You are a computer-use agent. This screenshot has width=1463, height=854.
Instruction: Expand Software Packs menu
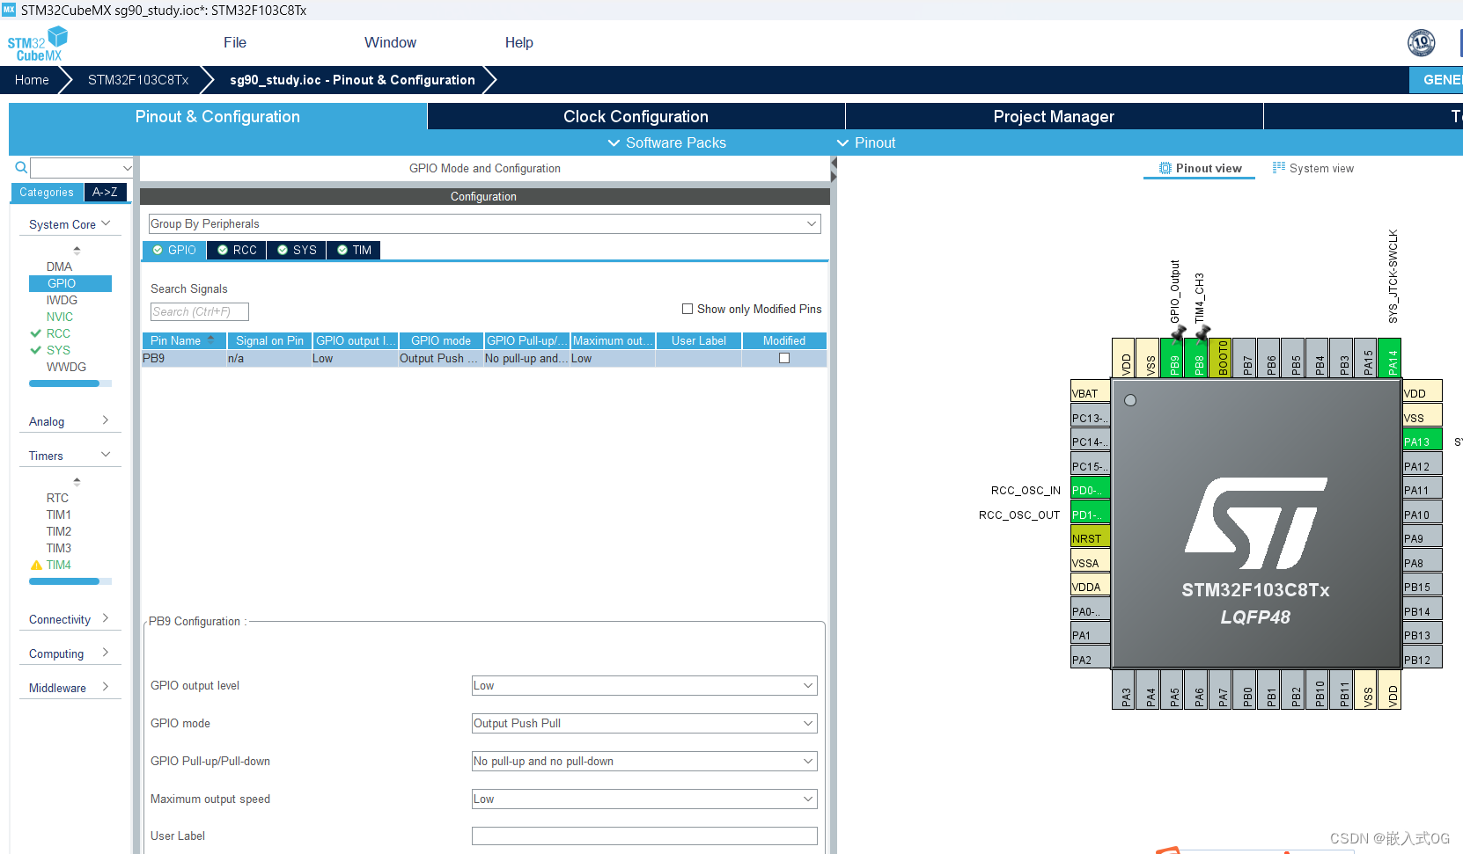(x=667, y=142)
